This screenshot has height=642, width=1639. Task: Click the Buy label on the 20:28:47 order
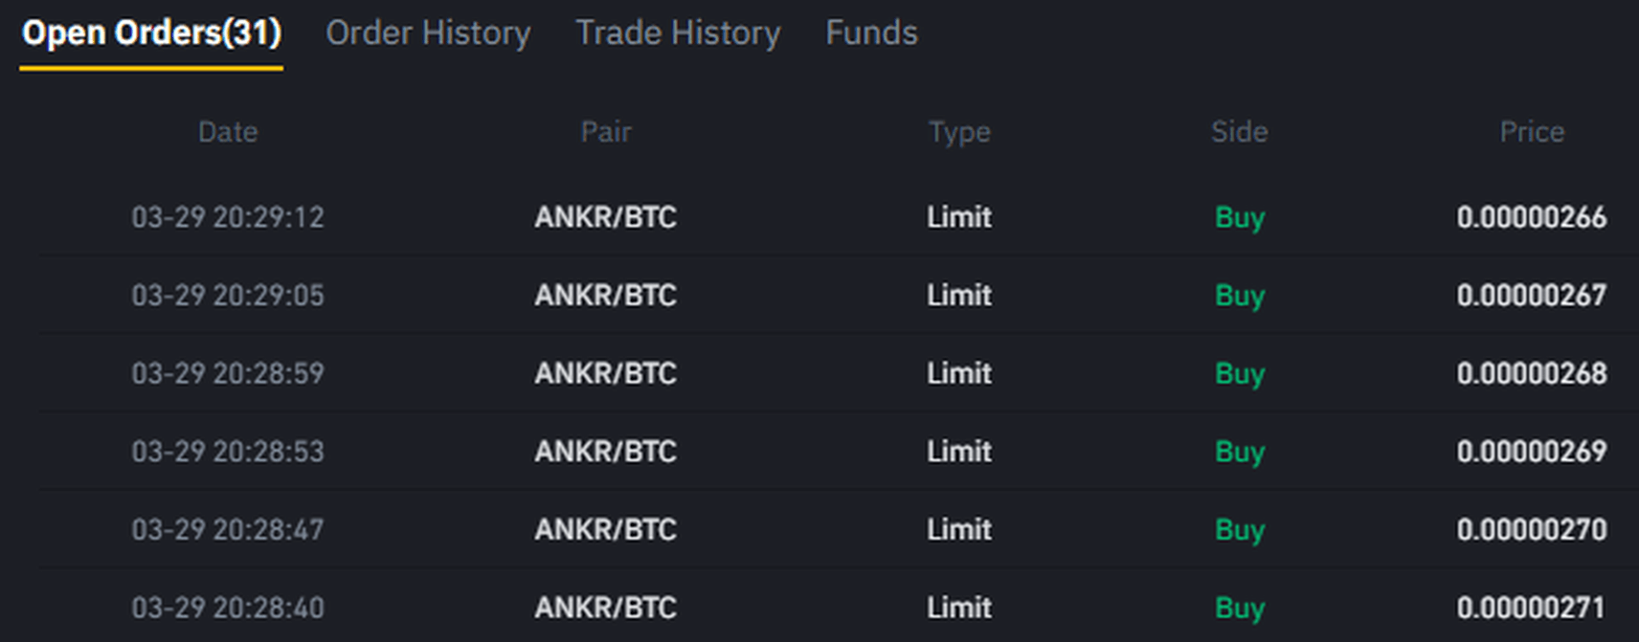click(x=1240, y=530)
